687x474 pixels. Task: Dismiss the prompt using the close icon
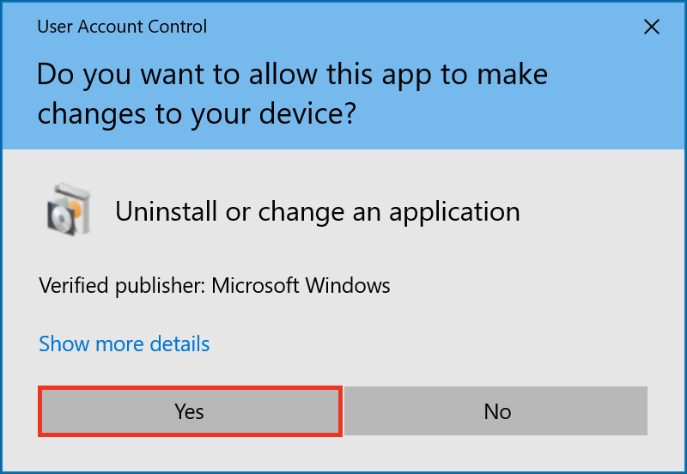[x=652, y=27]
